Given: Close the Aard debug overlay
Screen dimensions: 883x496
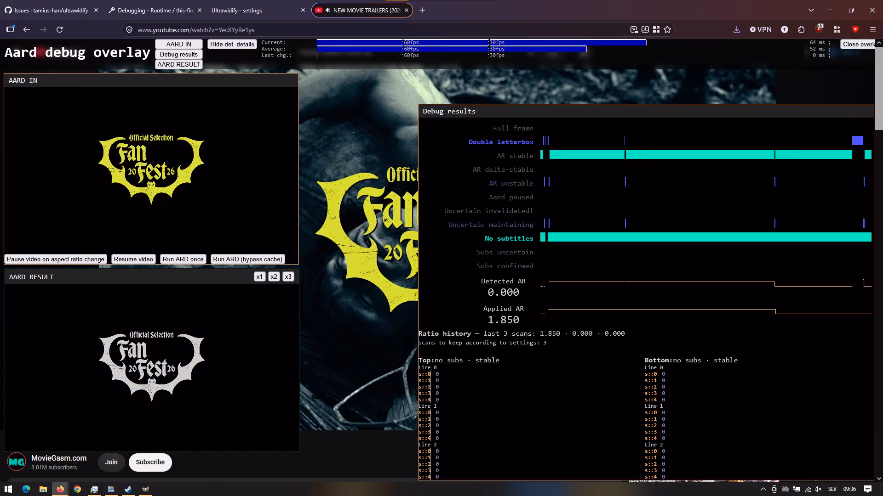Looking at the screenshot, I should coord(858,44).
